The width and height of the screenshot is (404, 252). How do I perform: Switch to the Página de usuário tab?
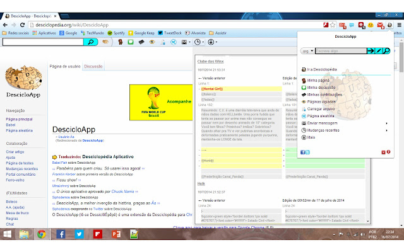tap(65, 66)
